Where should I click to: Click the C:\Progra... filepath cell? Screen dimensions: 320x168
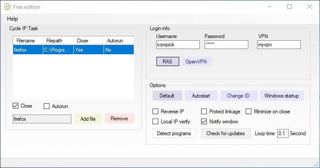[x=59, y=50]
